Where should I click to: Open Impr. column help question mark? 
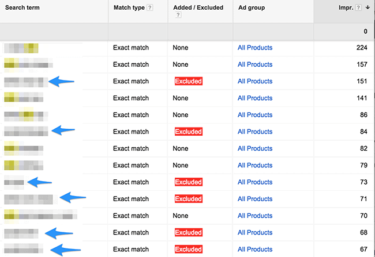click(358, 7)
